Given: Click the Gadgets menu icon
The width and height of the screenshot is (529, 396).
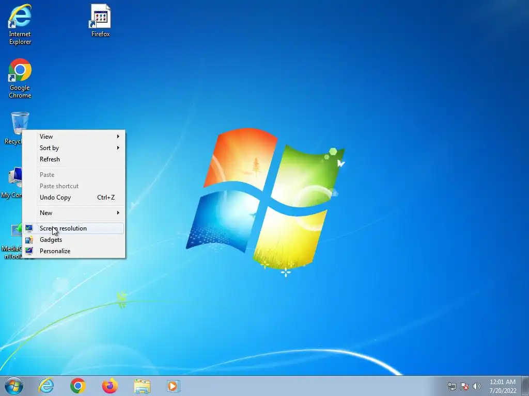Looking at the screenshot, I should click(x=29, y=240).
